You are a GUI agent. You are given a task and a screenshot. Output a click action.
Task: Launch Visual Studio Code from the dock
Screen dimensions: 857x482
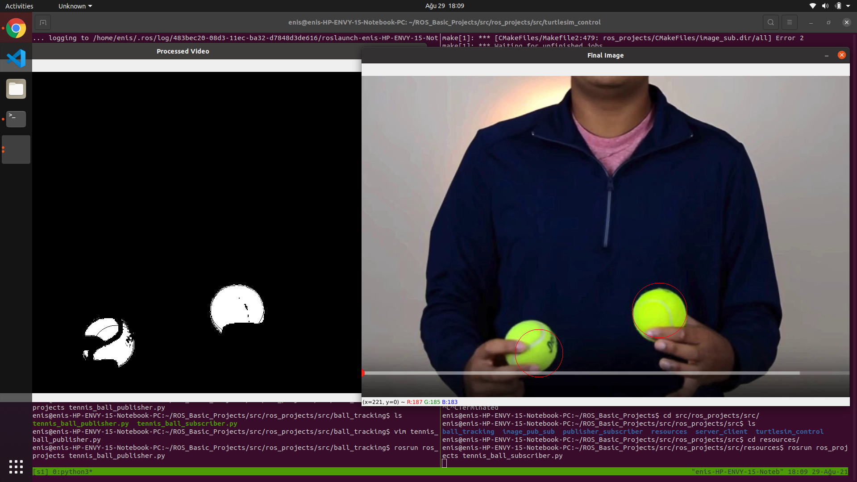tap(16, 58)
